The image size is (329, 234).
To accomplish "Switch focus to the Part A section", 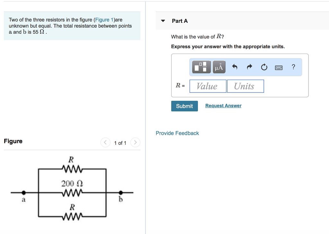I will pyautogui.click(x=180, y=21).
